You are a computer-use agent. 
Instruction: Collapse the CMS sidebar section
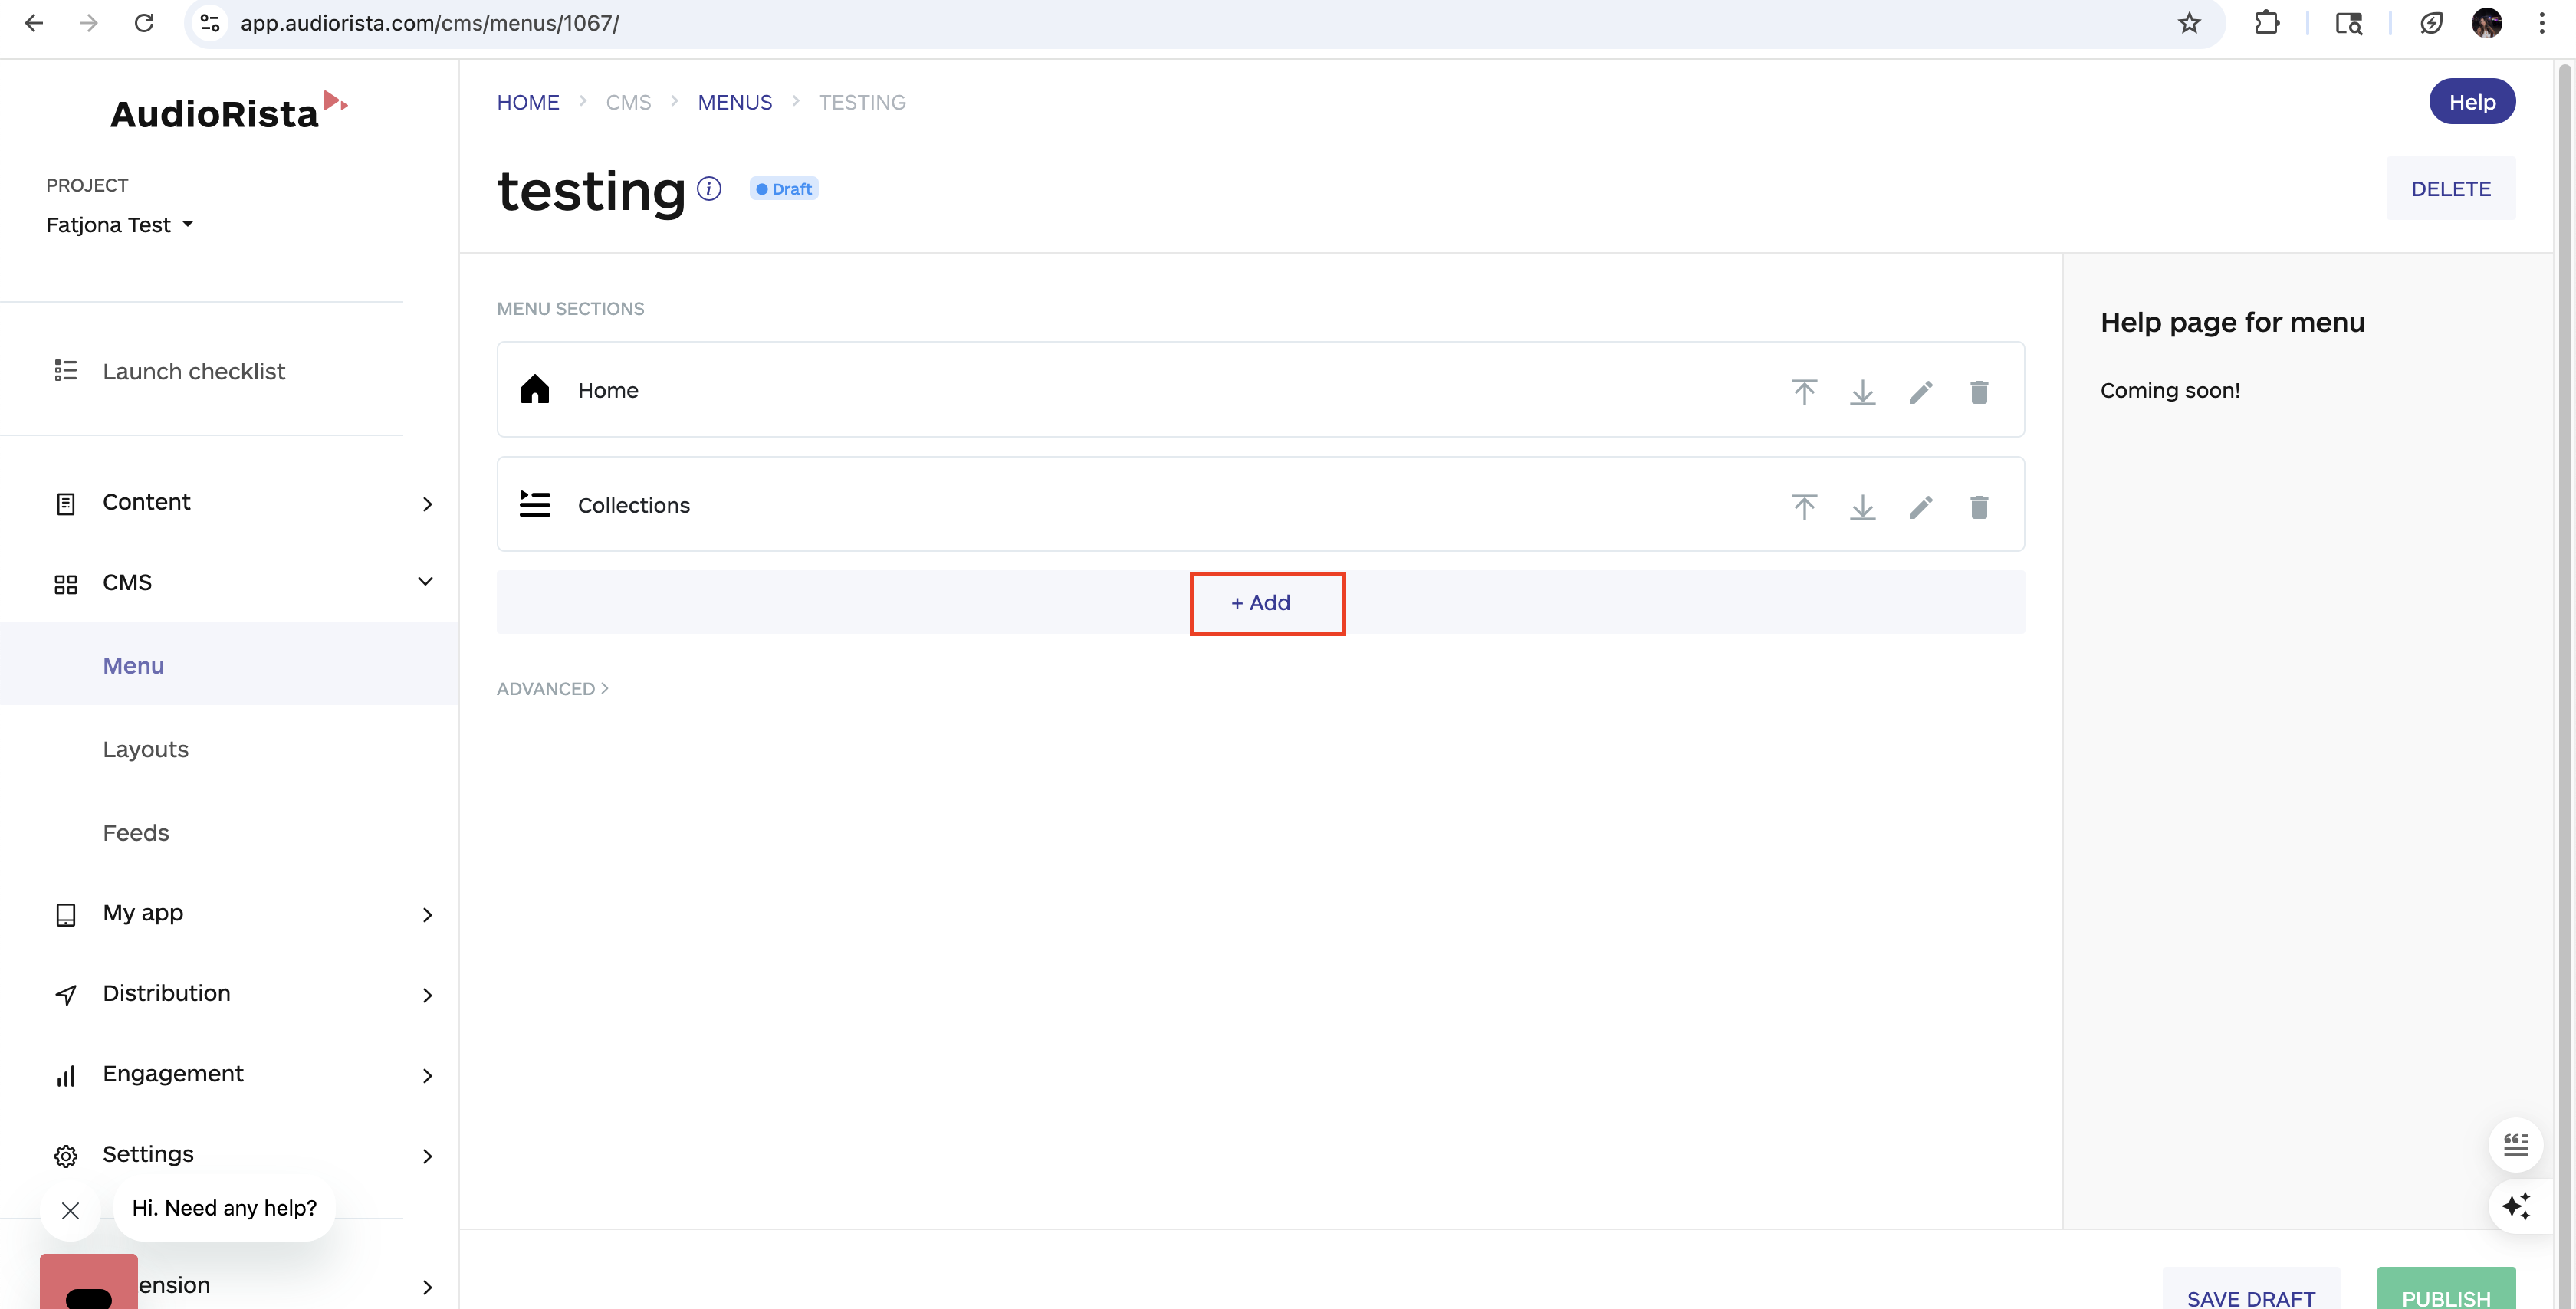coord(425,581)
